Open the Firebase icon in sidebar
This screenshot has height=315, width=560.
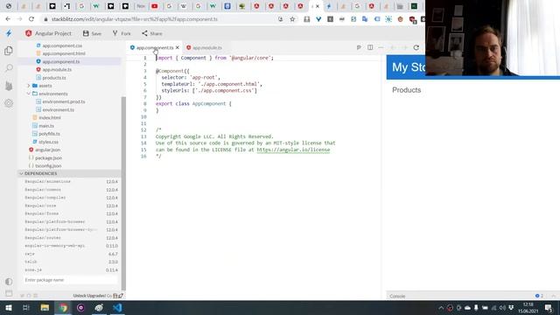[x=9, y=86]
